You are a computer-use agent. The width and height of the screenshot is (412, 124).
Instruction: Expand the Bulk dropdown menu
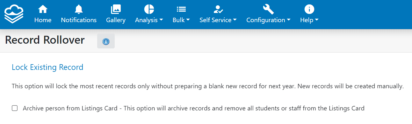pos(181,20)
